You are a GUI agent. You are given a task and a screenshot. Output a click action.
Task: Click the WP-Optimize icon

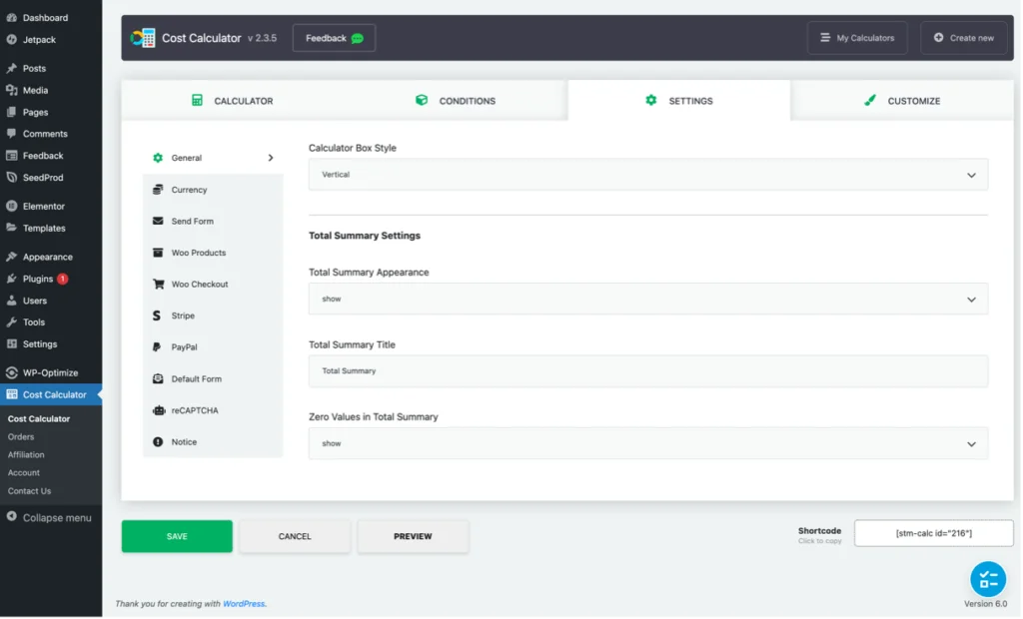point(12,373)
